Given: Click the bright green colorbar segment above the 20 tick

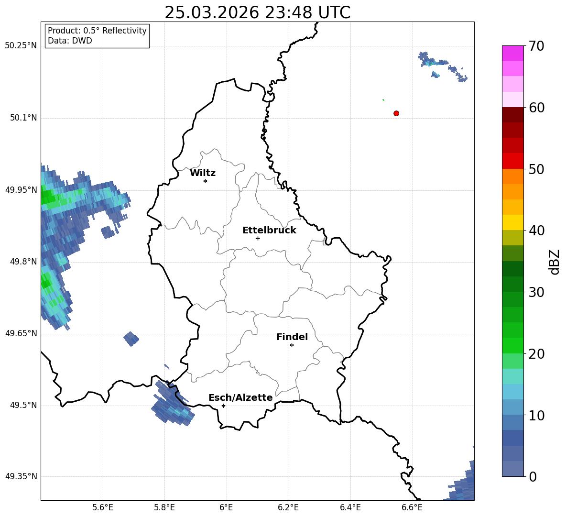Looking at the screenshot, I should tap(512, 345).
